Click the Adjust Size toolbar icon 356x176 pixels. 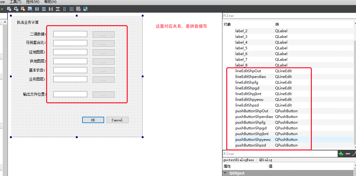pyautogui.click(x=85, y=9)
